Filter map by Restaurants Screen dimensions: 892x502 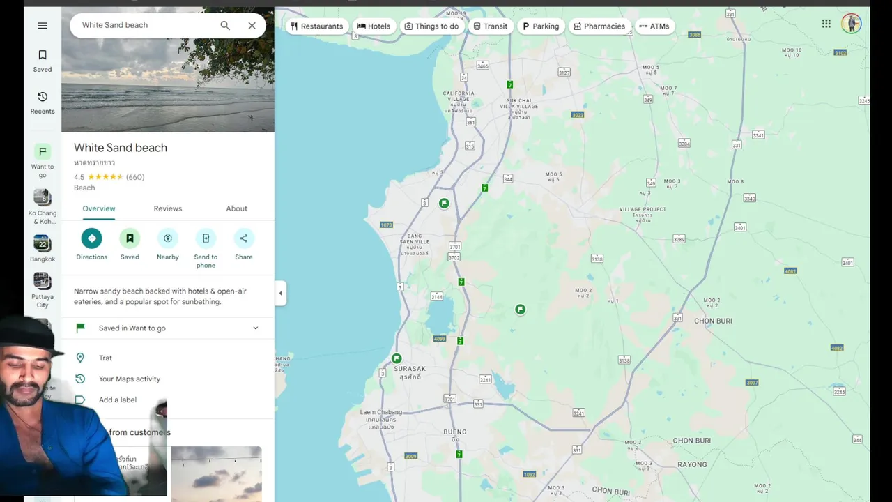(x=317, y=26)
